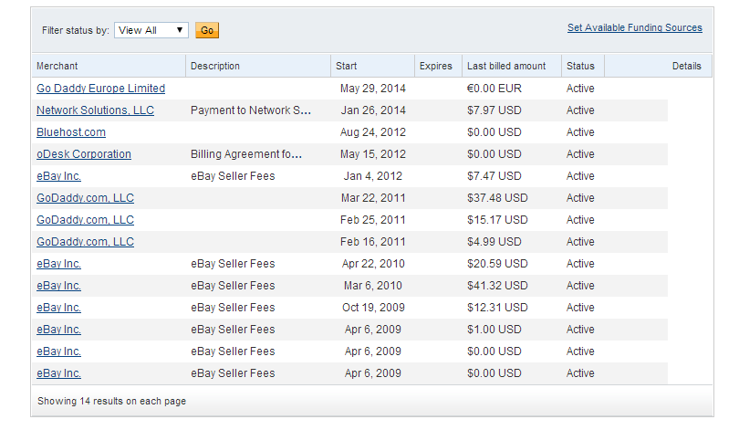Click the Merchant column header
Screen dimensions: 739x430
click(57, 66)
